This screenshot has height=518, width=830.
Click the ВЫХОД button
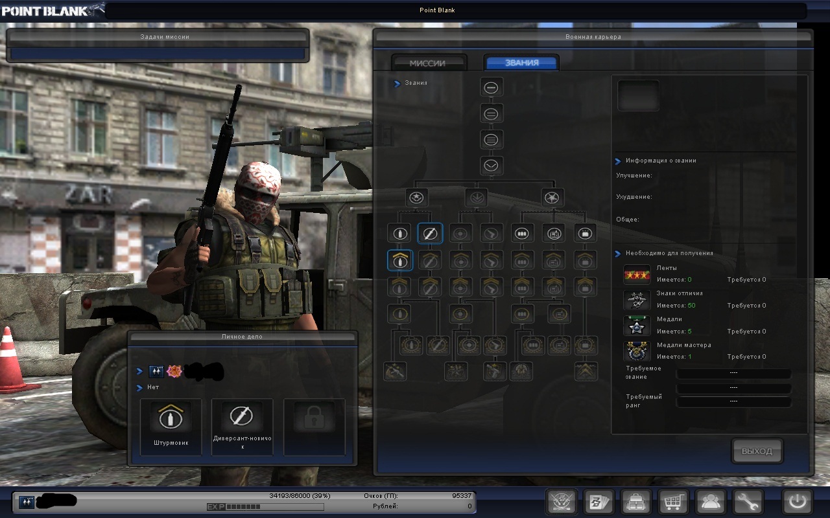coord(757,451)
